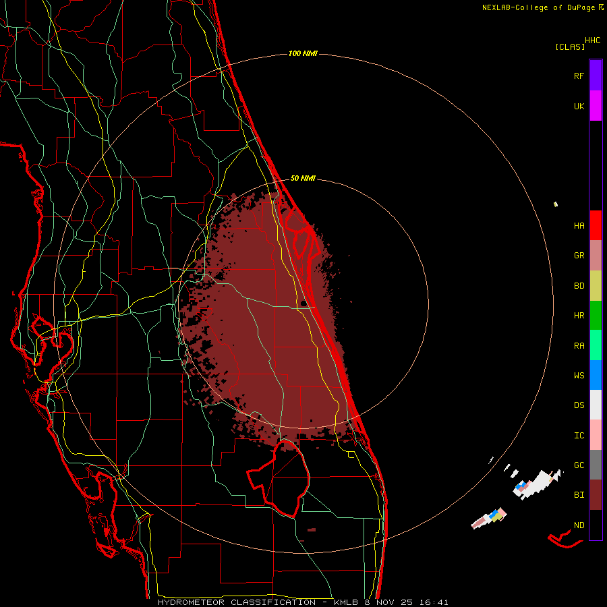Click the RF legend label
The image size is (607, 607).
(579, 76)
